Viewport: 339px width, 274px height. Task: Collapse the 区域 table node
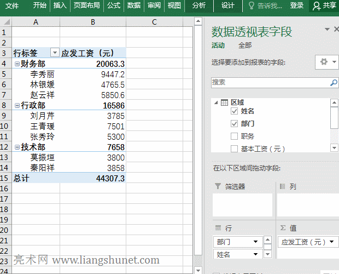(216, 102)
